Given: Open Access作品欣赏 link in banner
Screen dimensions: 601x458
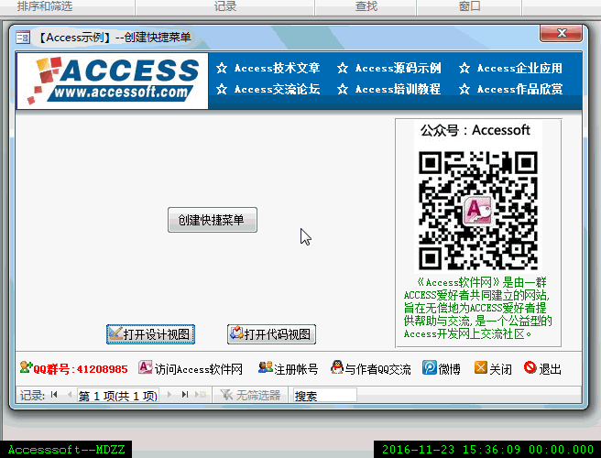Looking at the screenshot, I should pyautogui.click(x=519, y=89).
